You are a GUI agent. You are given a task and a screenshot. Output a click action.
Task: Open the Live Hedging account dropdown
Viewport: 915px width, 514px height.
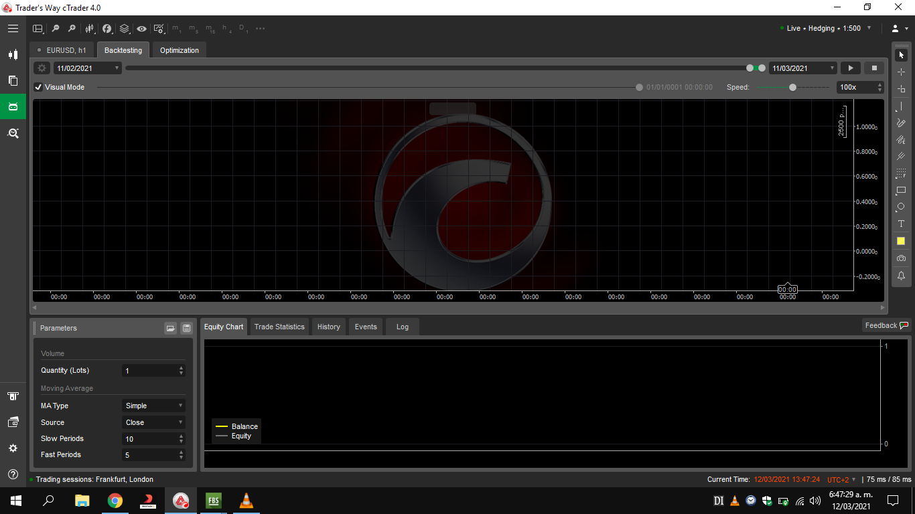(x=826, y=28)
